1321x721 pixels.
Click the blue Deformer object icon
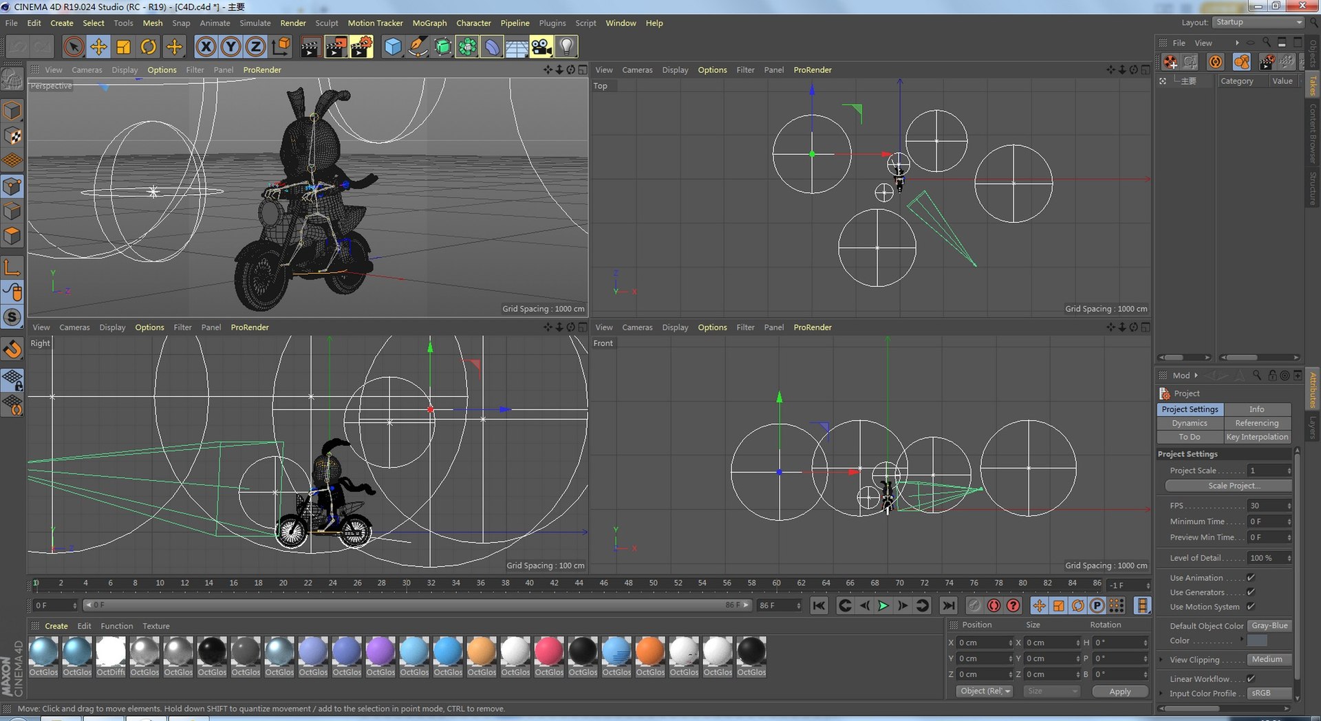point(492,47)
